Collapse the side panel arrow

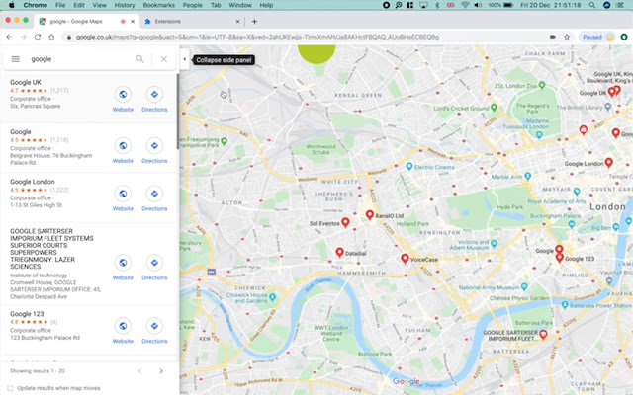[x=185, y=59]
